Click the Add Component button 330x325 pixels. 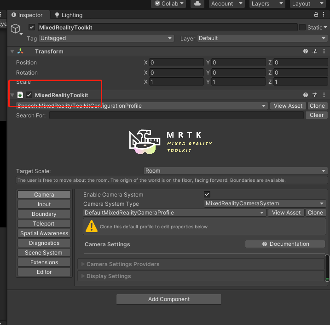click(x=169, y=299)
